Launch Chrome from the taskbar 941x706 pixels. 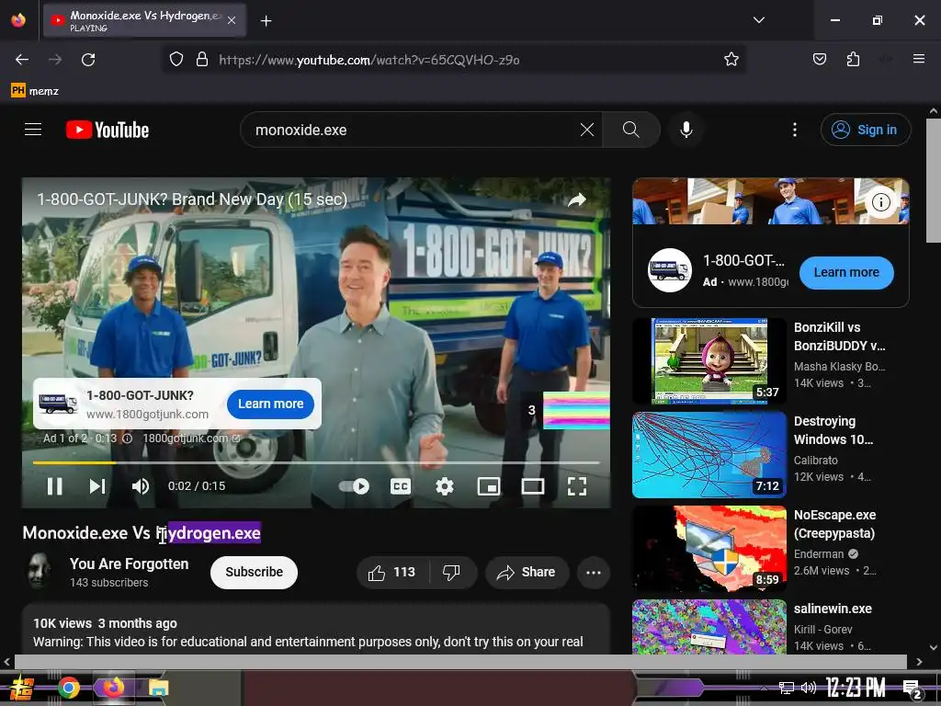[x=68, y=688]
